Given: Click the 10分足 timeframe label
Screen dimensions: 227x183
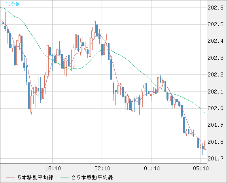Looking at the screenshot, I should pyautogui.click(x=13, y=4).
